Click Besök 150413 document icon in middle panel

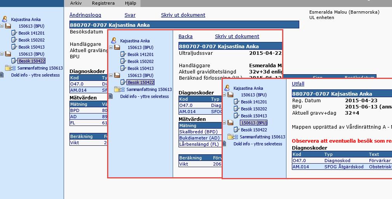(x=123, y=68)
